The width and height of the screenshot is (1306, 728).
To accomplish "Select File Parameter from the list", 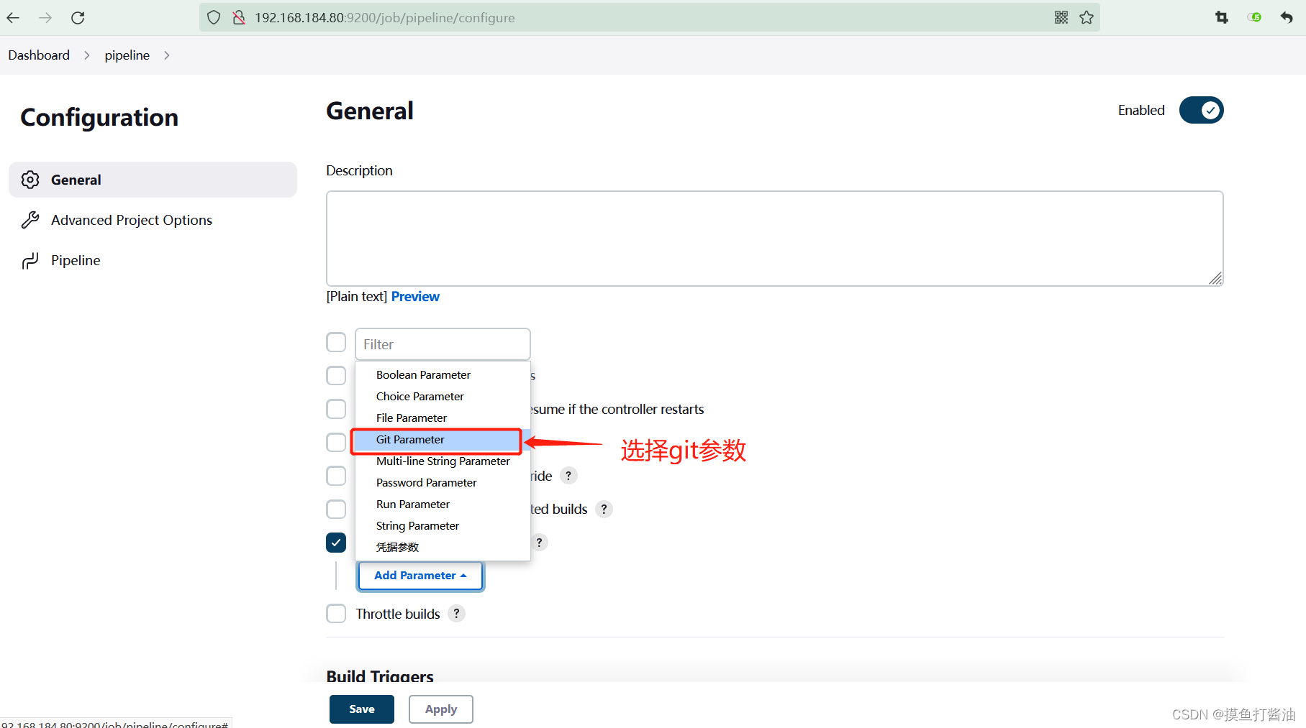I will (x=443, y=418).
